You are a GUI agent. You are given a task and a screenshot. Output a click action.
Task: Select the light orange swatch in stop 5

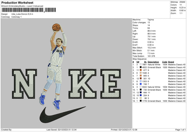(x=141, y=76)
